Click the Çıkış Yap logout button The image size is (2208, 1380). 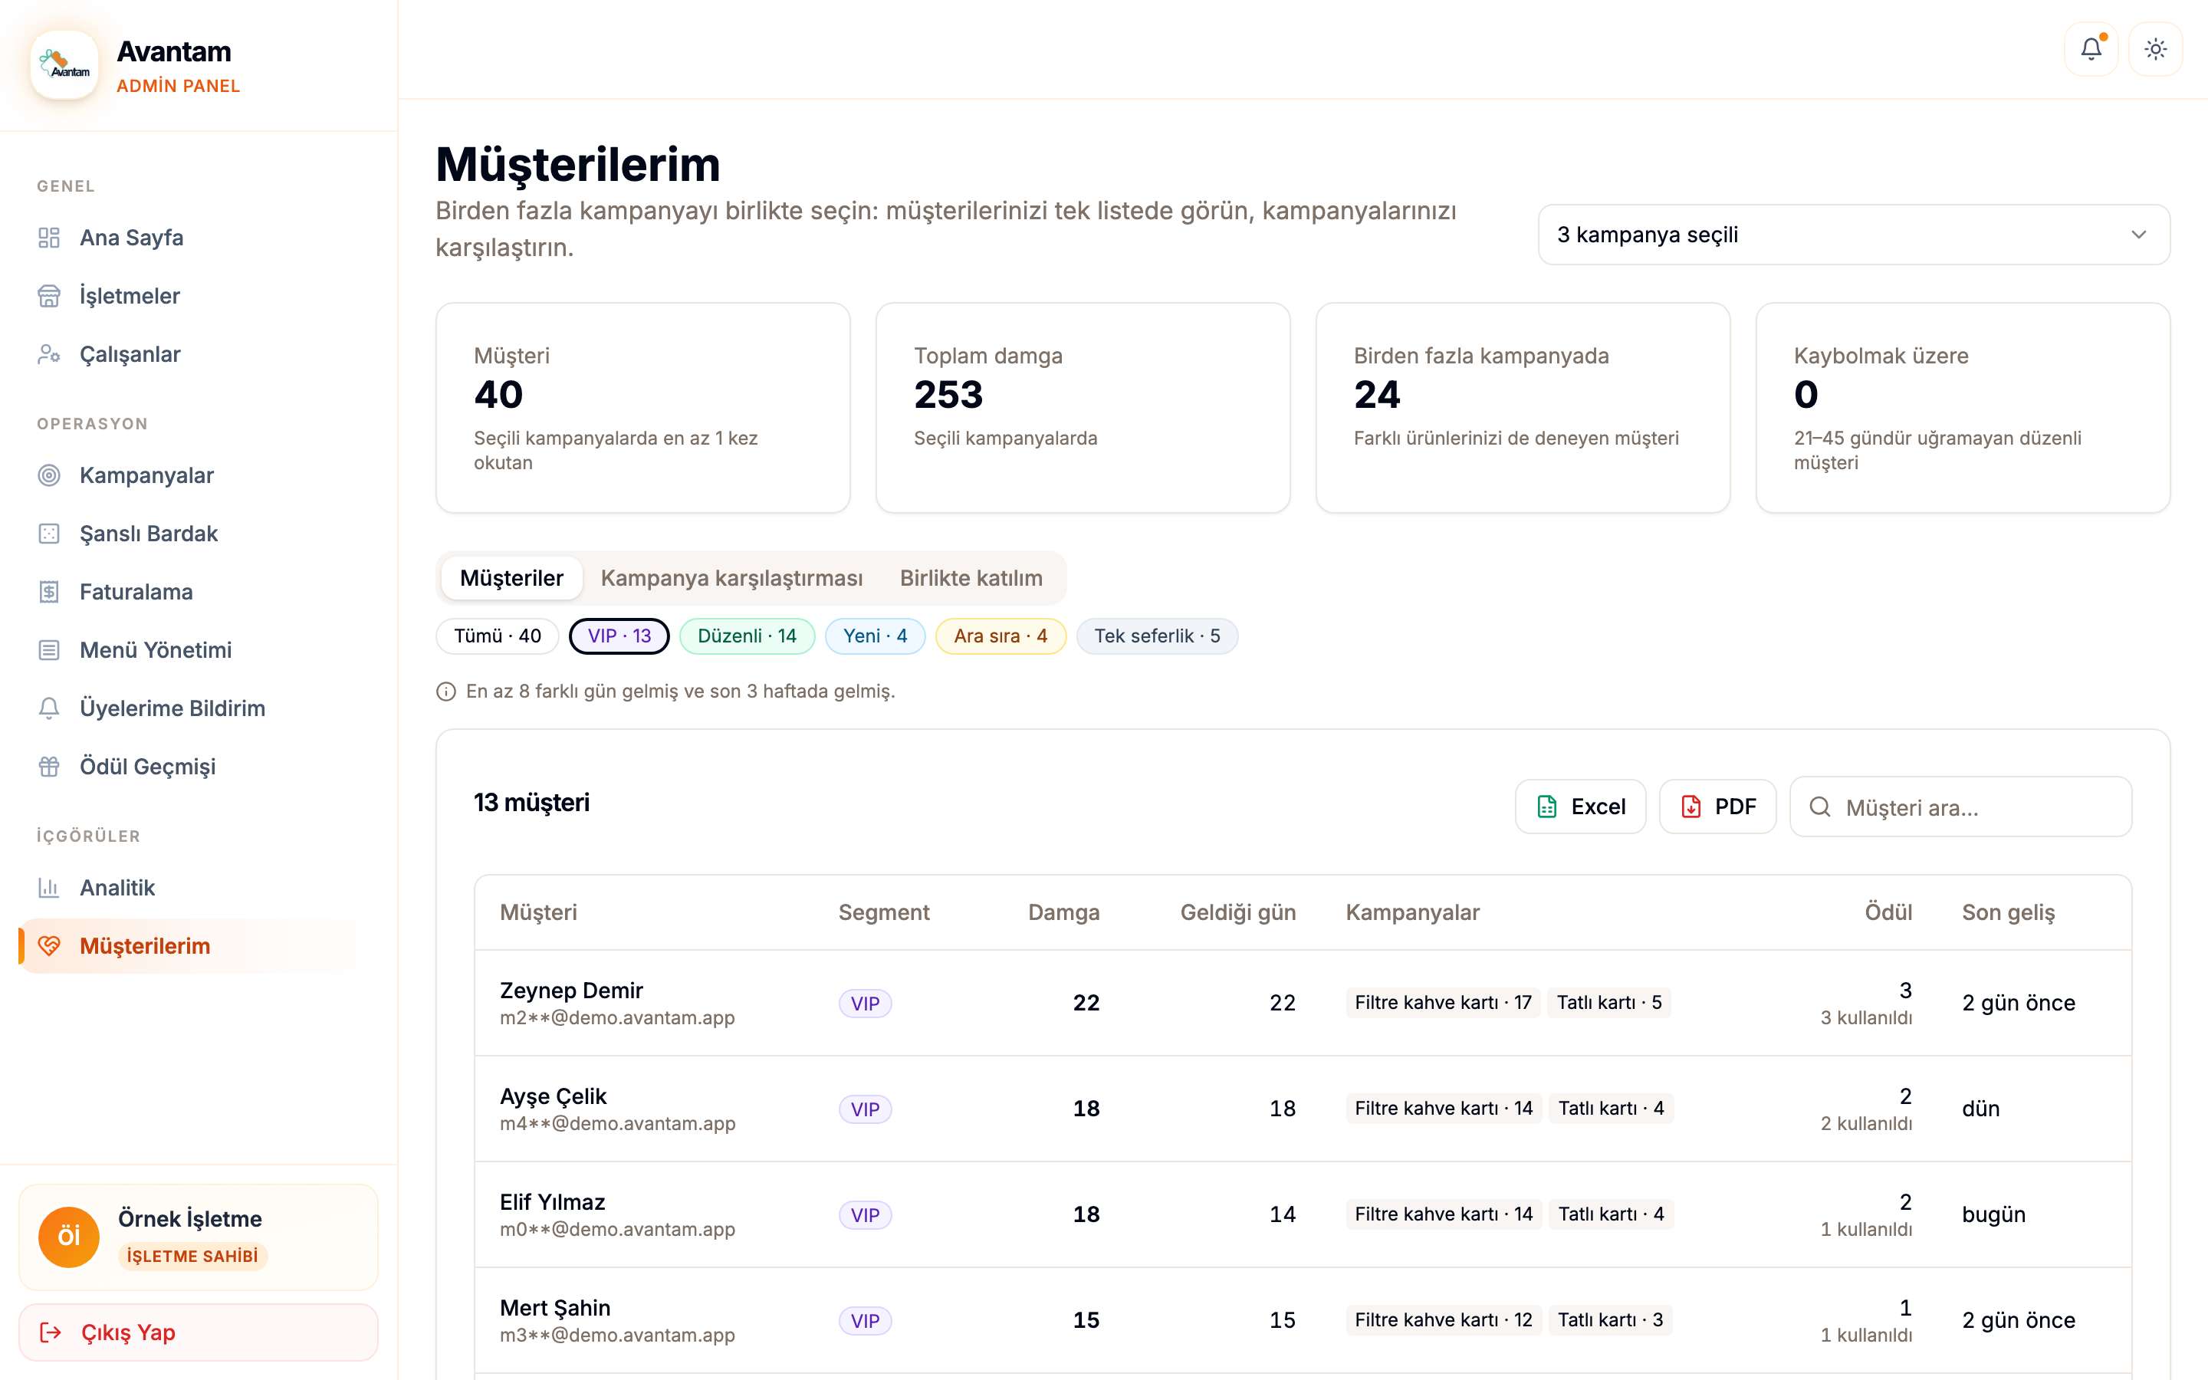[x=198, y=1332]
